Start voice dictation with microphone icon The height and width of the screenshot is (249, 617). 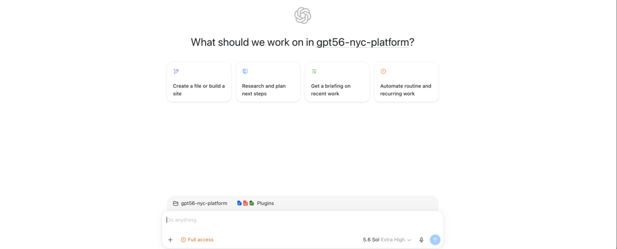click(x=421, y=239)
